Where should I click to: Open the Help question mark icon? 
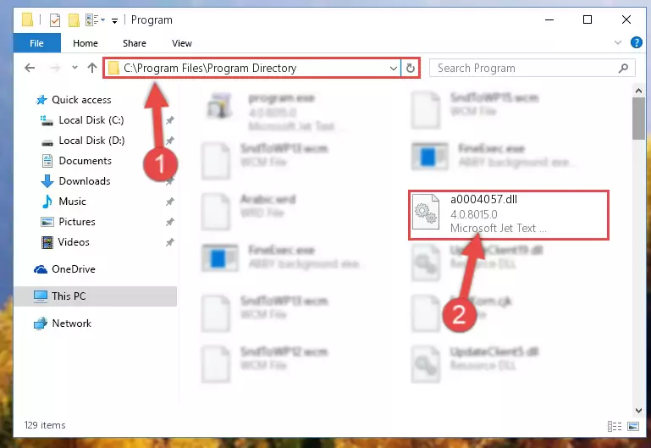click(636, 42)
